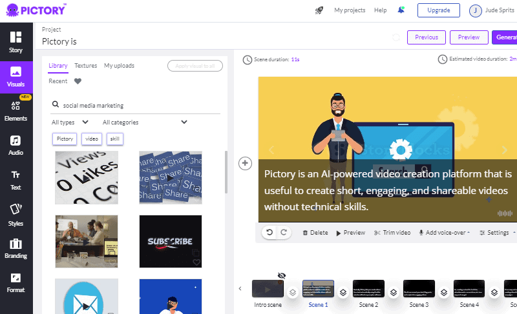The image size is (517, 314).
Task: Undo last action in scene toolbar
Action: tap(269, 233)
